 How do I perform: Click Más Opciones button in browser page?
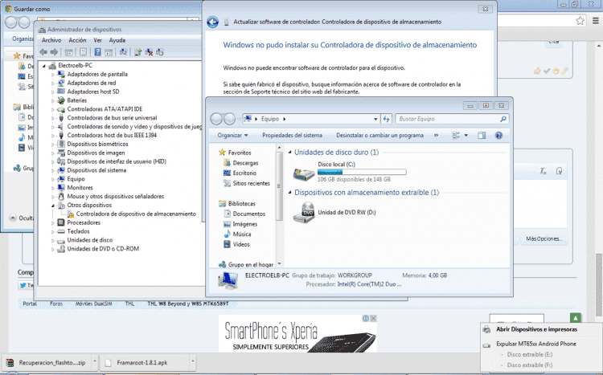(x=544, y=239)
